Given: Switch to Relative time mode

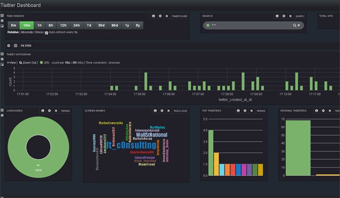Looking at the screenshot, I should click(x=13, y=32).
